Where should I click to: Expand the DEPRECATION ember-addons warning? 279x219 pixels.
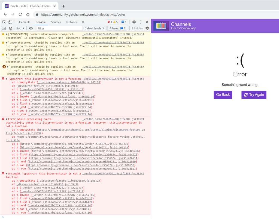(x=7, y=34)
